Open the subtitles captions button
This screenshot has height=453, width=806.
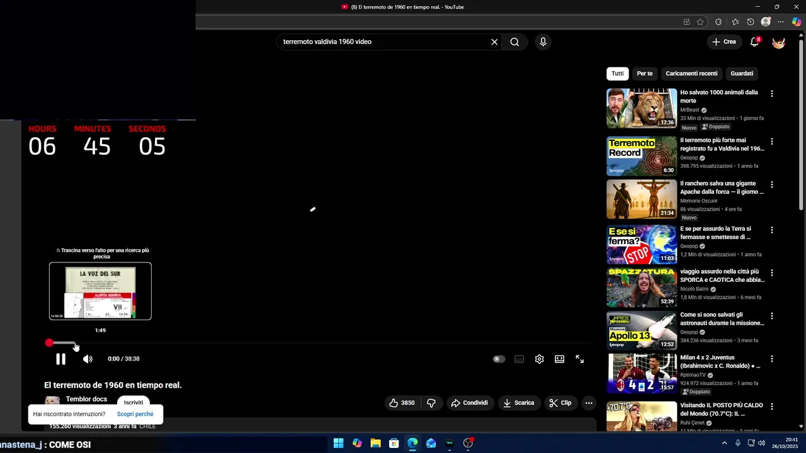519,359
